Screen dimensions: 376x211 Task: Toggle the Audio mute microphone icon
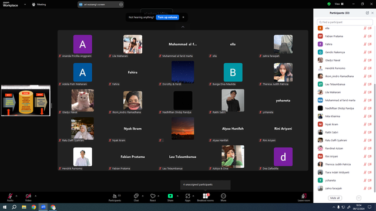10,196
